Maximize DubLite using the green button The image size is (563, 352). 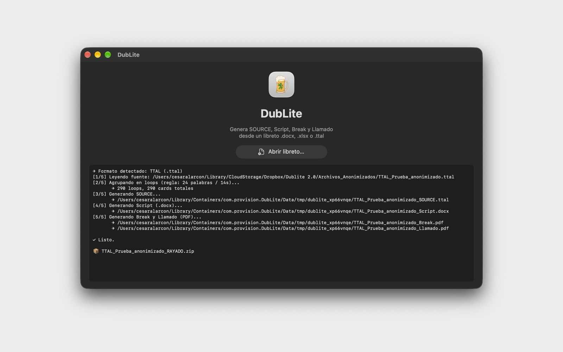108,55
